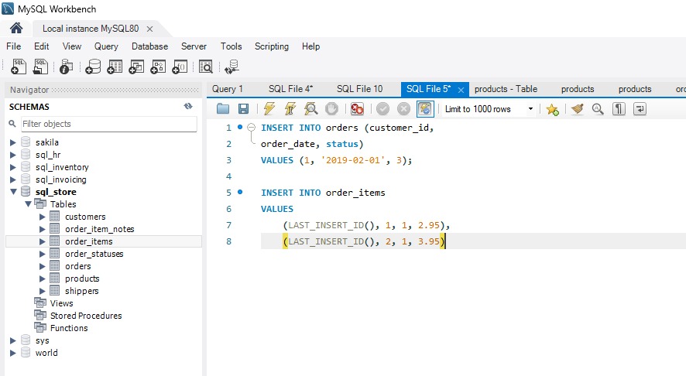Save the script with the floppy disk icon
Screen dimensions: 686x376
(243, 109)
